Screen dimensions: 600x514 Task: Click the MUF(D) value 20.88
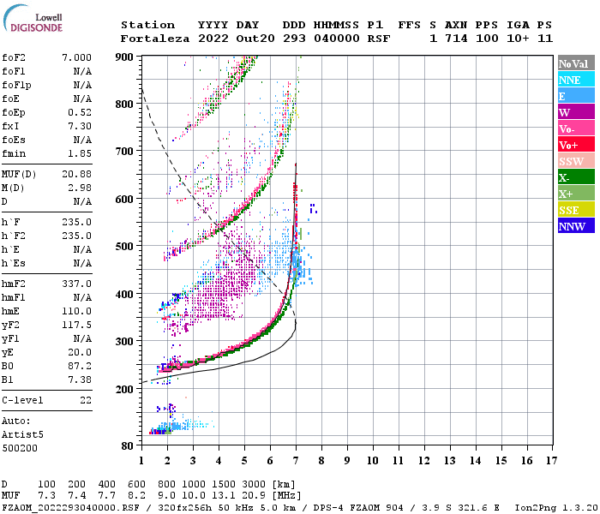(x=76, y=175)
